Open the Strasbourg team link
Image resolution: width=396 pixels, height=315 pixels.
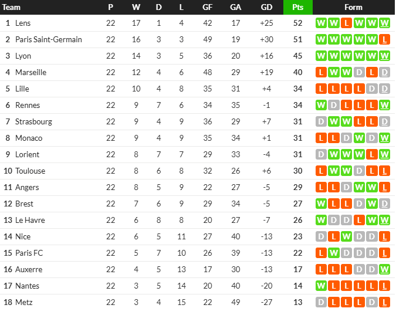point(33,121)
